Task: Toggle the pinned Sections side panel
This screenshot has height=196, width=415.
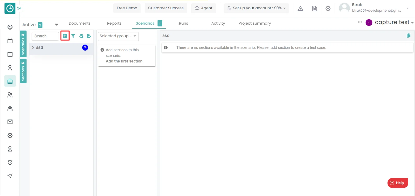Action: pos(23,71)
